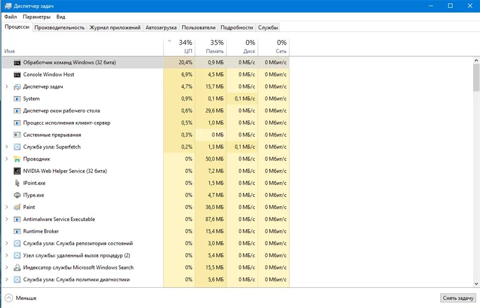Sort by the ЦП column header
The image size is (480, 308).
(180, 47)
